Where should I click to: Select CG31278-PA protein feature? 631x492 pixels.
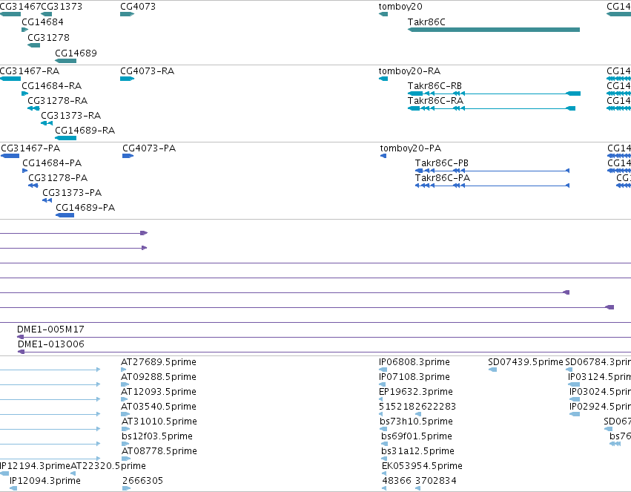point(33,186)
